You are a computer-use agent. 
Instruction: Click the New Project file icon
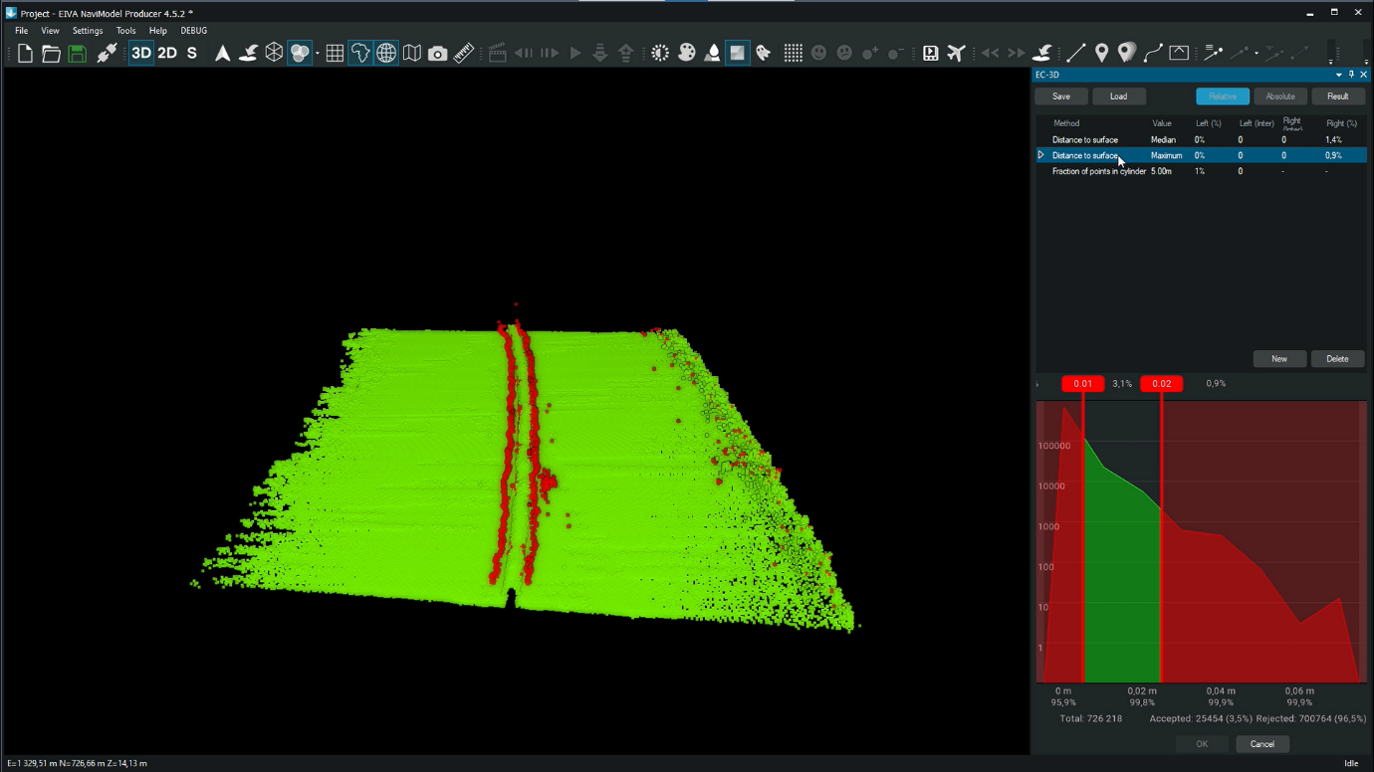click(25, 54)
